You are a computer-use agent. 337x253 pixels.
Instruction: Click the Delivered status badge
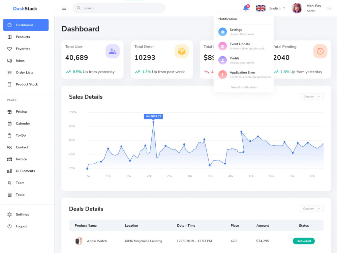pyautogui.click(x=304, y=241)
